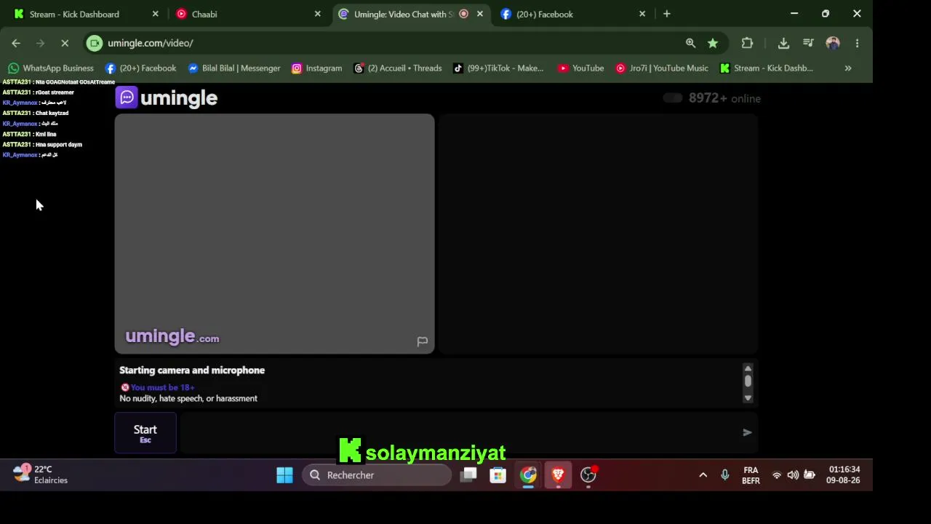Viewport: 931px width, 524px height.
Task: Click 'No nudity, hate speech, or harassment' text
Action: pyautogui.click(x=188, y=398)
